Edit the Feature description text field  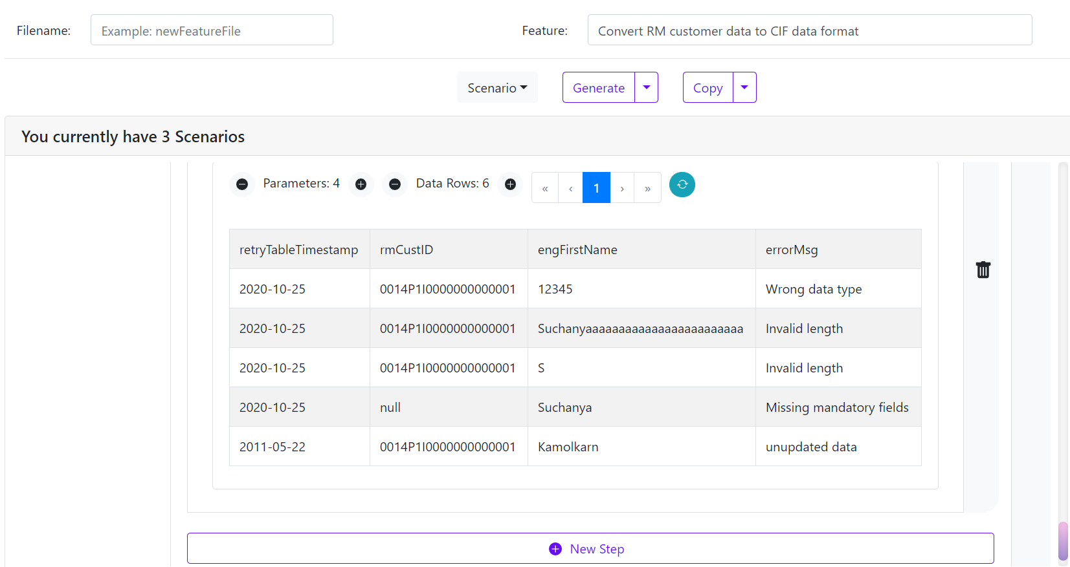point(809,30)
